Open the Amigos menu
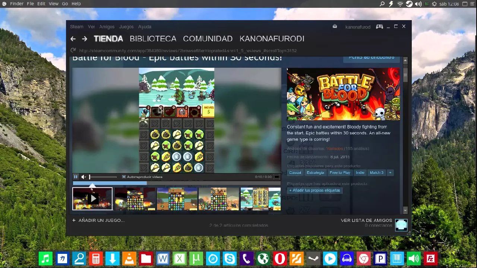The image size is (477, 268). [107, 27]
